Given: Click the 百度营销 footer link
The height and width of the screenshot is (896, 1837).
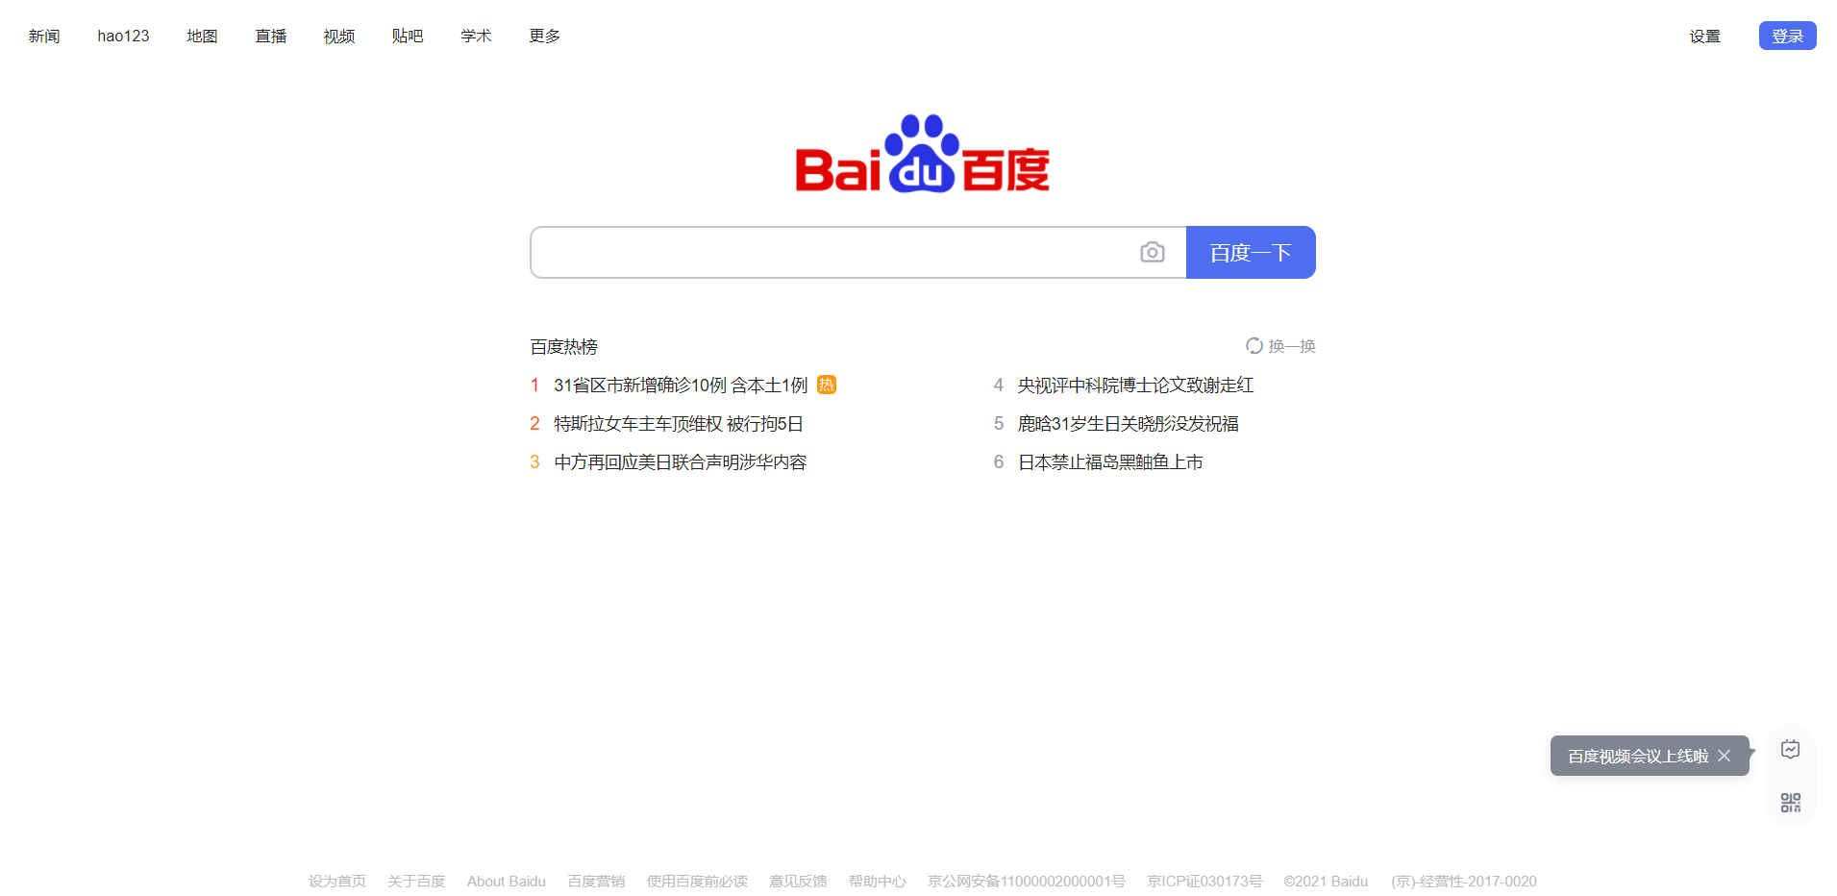Looking at the screenshot, I should tap(596, 882).
